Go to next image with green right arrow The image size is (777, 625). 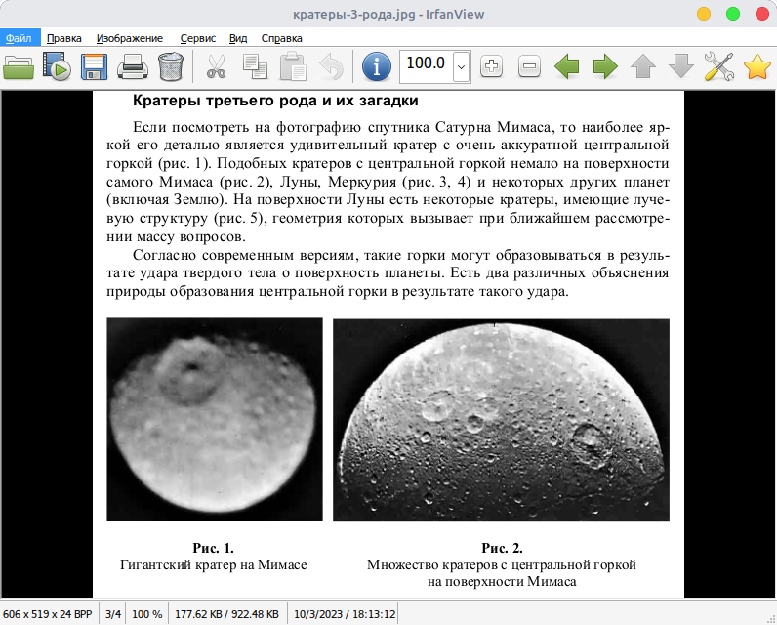pyautogui.click(x=605, y=66)
